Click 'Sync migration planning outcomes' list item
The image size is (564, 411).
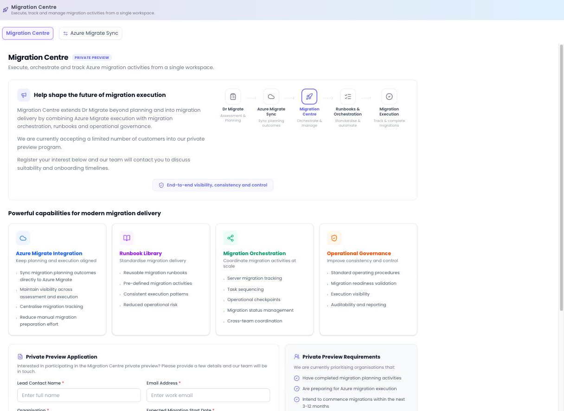point(58,276)
